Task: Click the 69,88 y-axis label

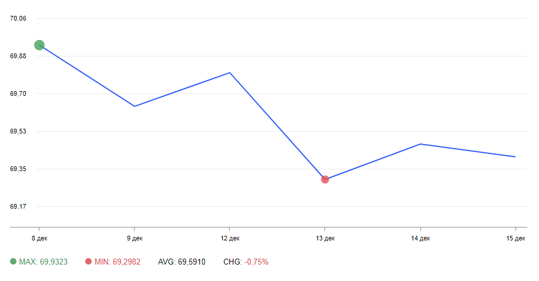Action: click(18, 56)
